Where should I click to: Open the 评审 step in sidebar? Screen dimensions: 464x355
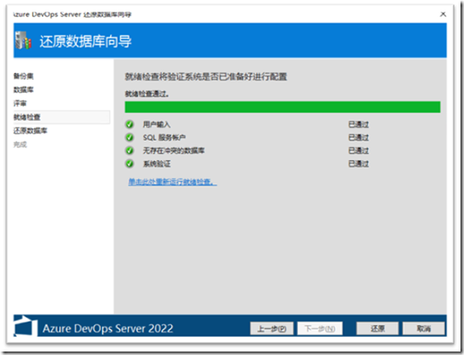click(20, 103)
